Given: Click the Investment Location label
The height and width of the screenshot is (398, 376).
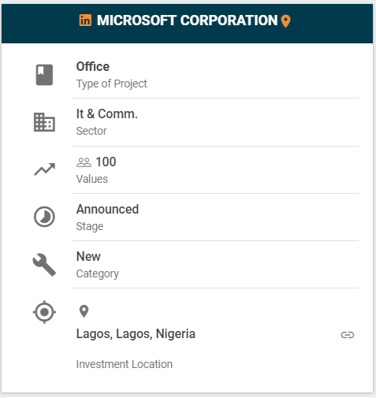Looking at the screenshot, I should tap(125, 364).
